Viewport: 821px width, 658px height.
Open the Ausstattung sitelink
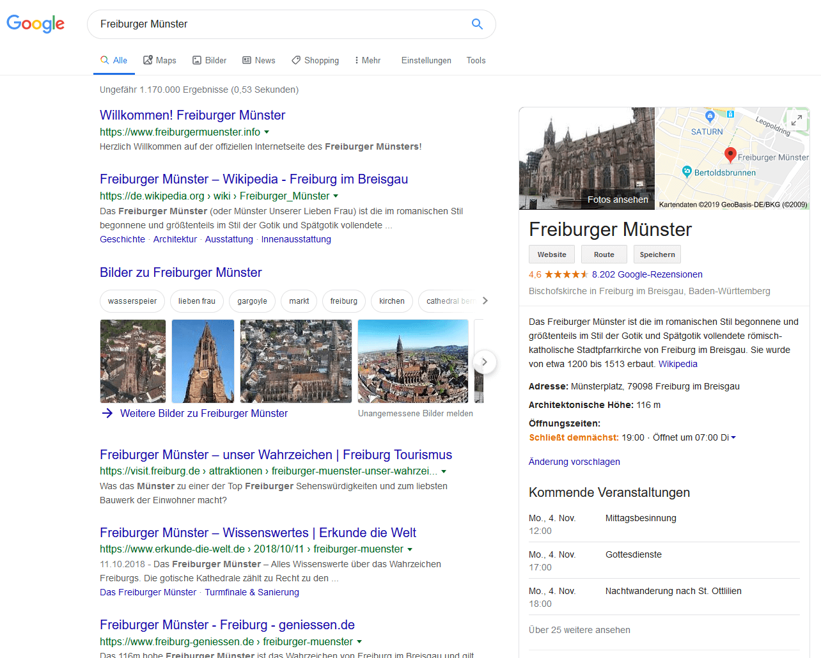point(229,239)
